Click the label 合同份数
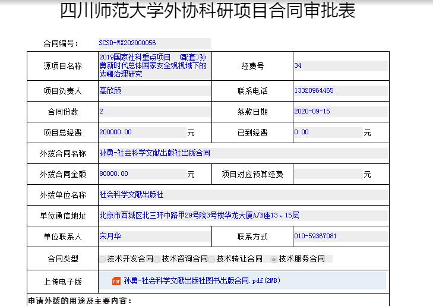 (63, 112)
